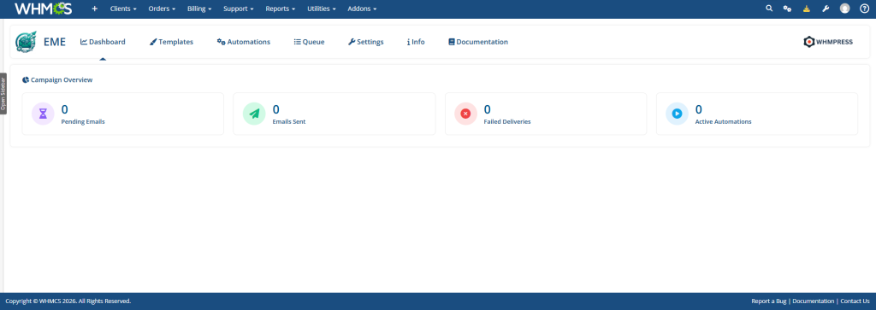Click the Pending Emails count value
Image resolution: width=876 pixels, height=310 pixels.
pyautogui.click(x=65, y=109)
